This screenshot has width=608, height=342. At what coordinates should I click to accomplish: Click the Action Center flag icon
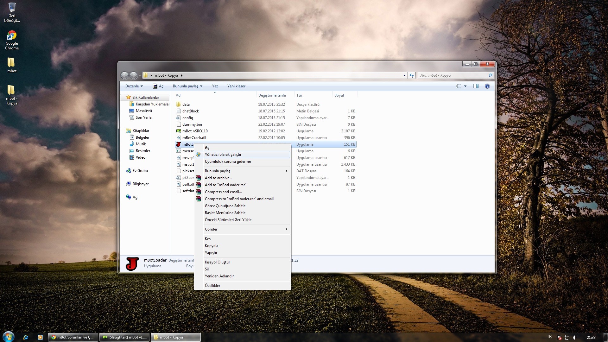coord(559,338)
